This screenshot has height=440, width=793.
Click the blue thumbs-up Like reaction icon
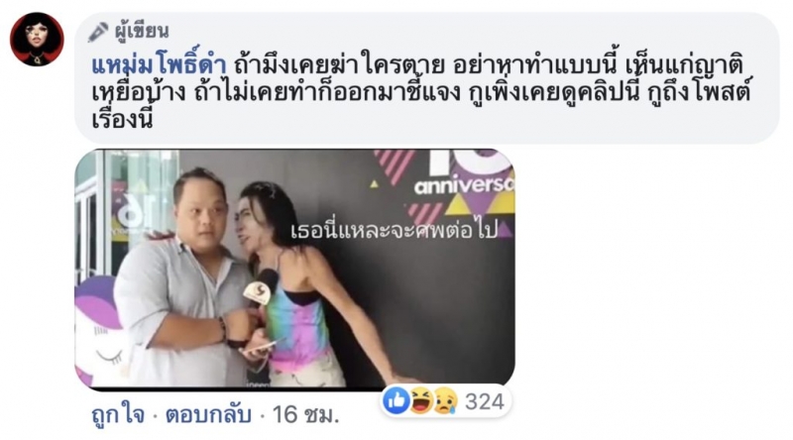[x=396, y=400]
